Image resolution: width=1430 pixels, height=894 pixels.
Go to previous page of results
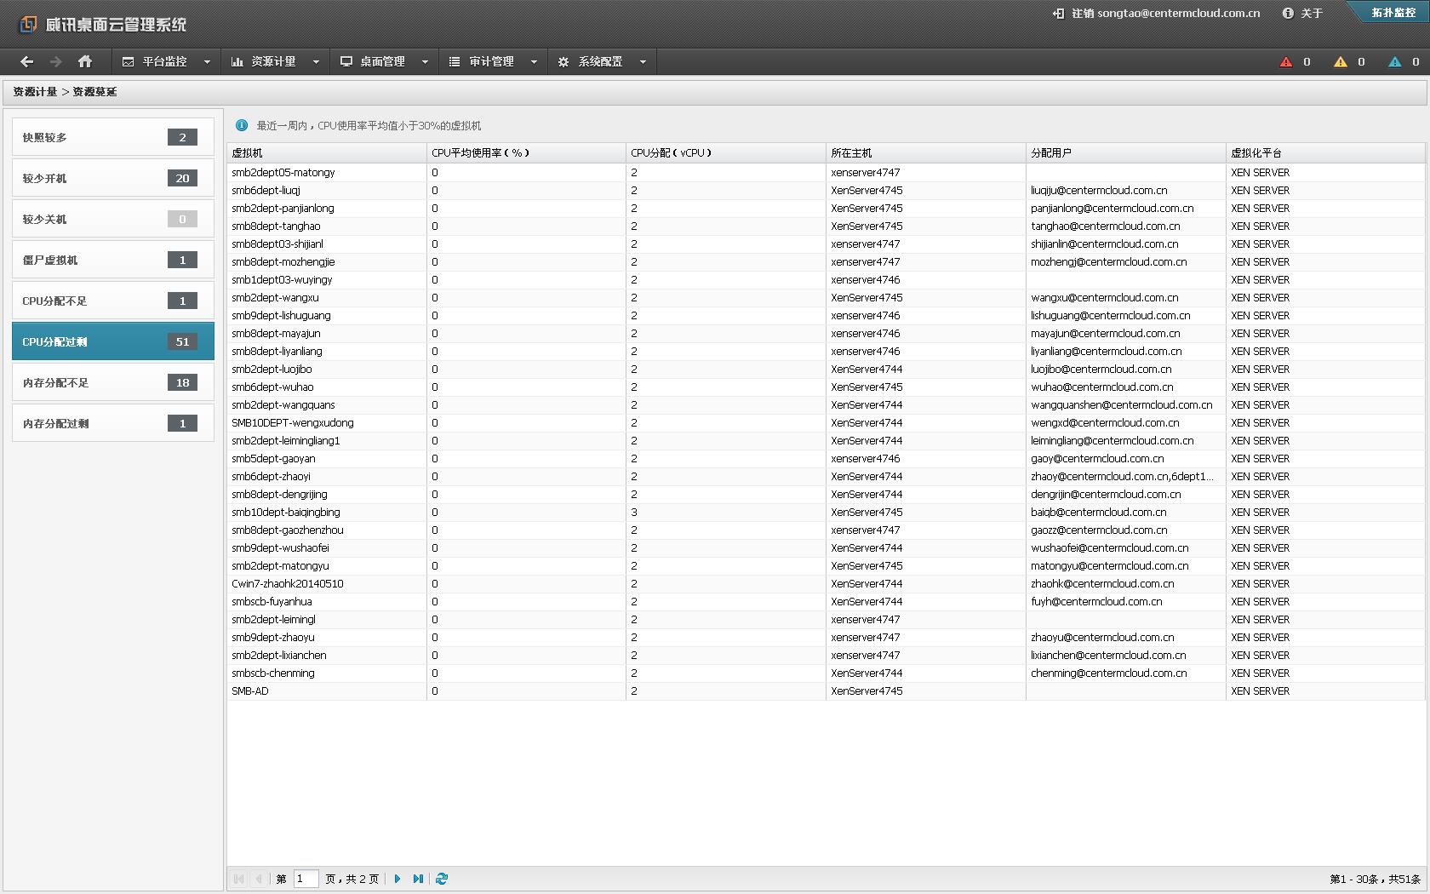259,879
